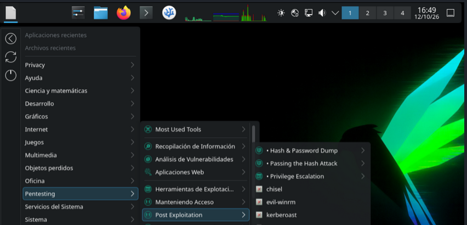Open Ciencia y matemáticas category
This screenshot has height=225, width=467.
(x=81, y=91)
